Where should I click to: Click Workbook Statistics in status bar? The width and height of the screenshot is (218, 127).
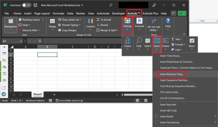click(35, 101)
